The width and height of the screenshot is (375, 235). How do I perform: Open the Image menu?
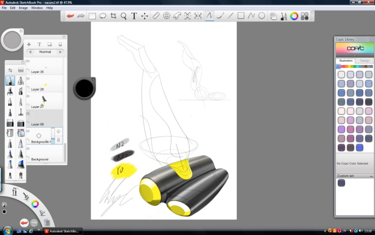(23, 8)
